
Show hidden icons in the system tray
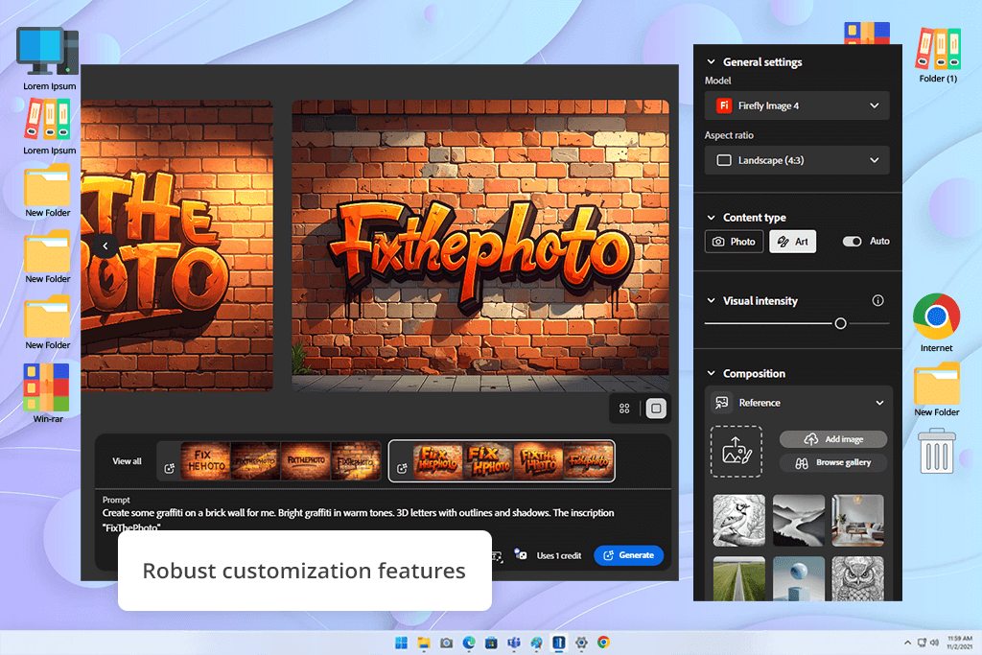[x=907, y=643]
